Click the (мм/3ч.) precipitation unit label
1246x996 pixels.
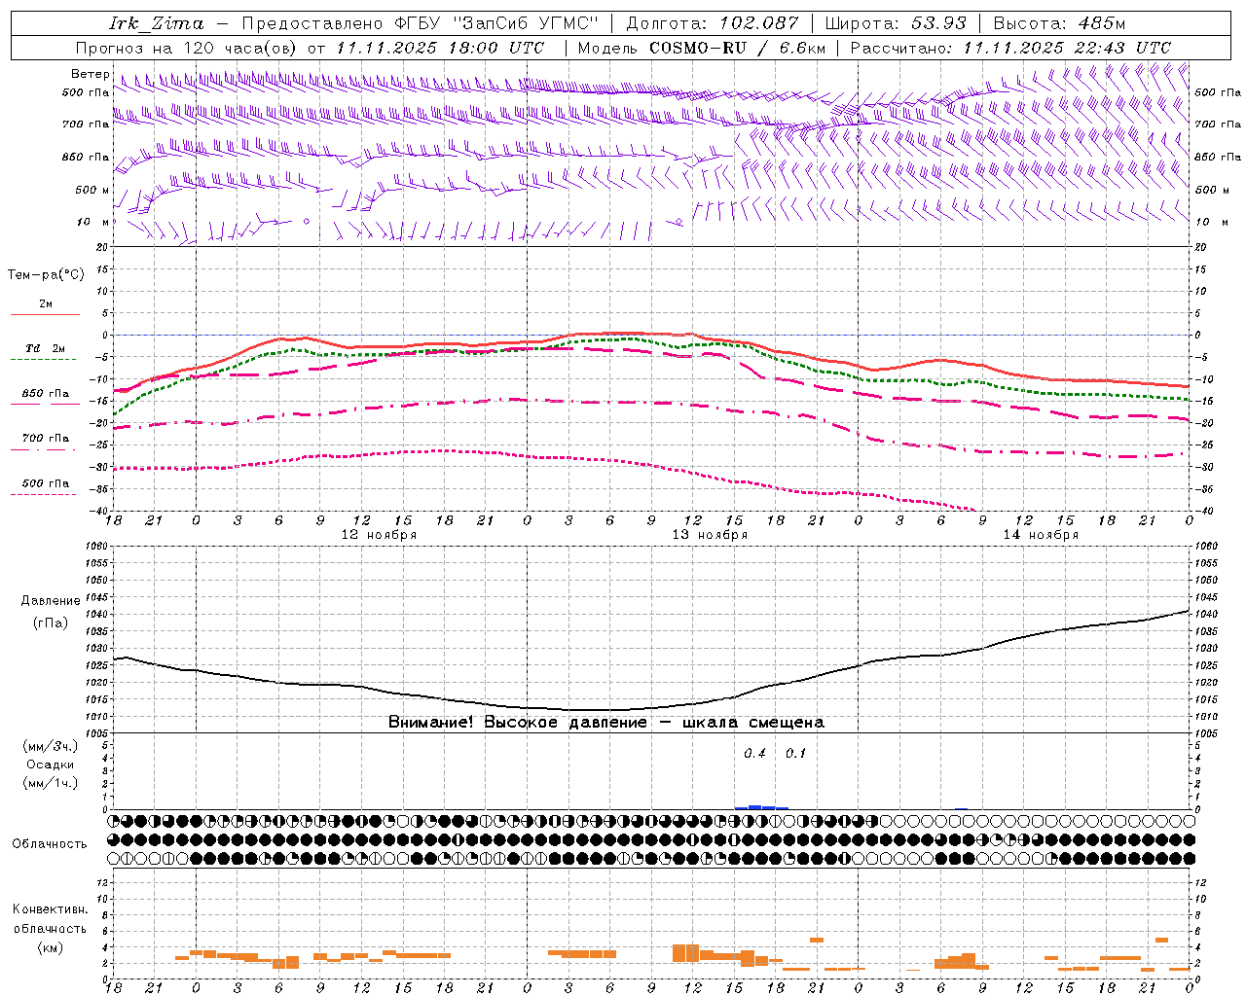coord(51,746)
